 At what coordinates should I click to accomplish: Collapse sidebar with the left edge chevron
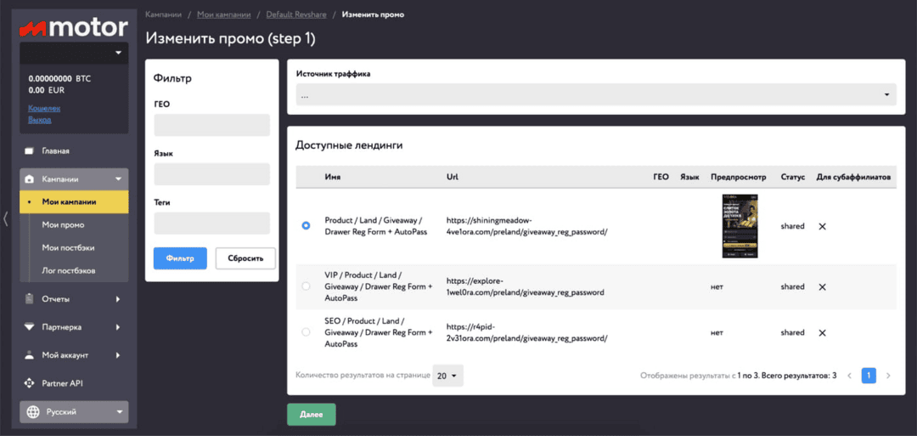5,218
